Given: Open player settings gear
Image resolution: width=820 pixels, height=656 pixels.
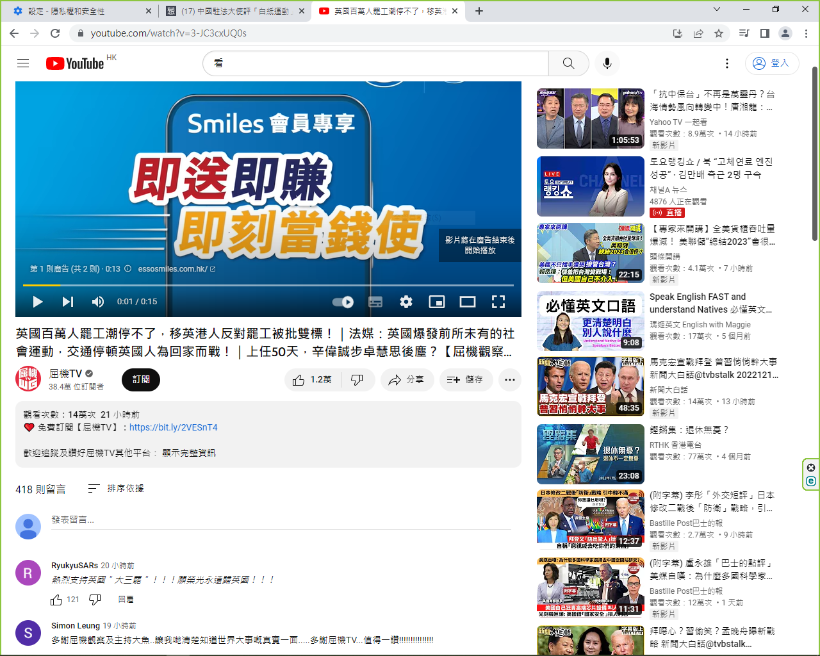Looking at the screenshot, I should [x=406, y=302].
